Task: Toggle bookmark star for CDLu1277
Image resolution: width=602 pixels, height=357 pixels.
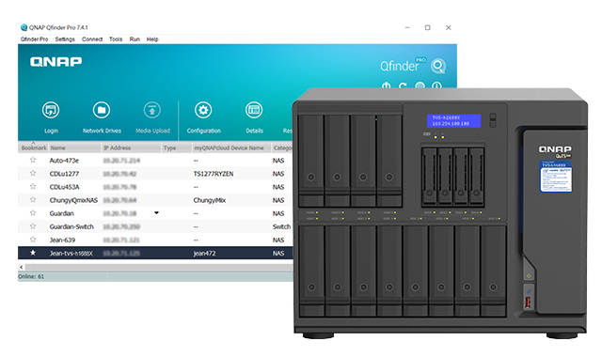Action: coord(33,173)
